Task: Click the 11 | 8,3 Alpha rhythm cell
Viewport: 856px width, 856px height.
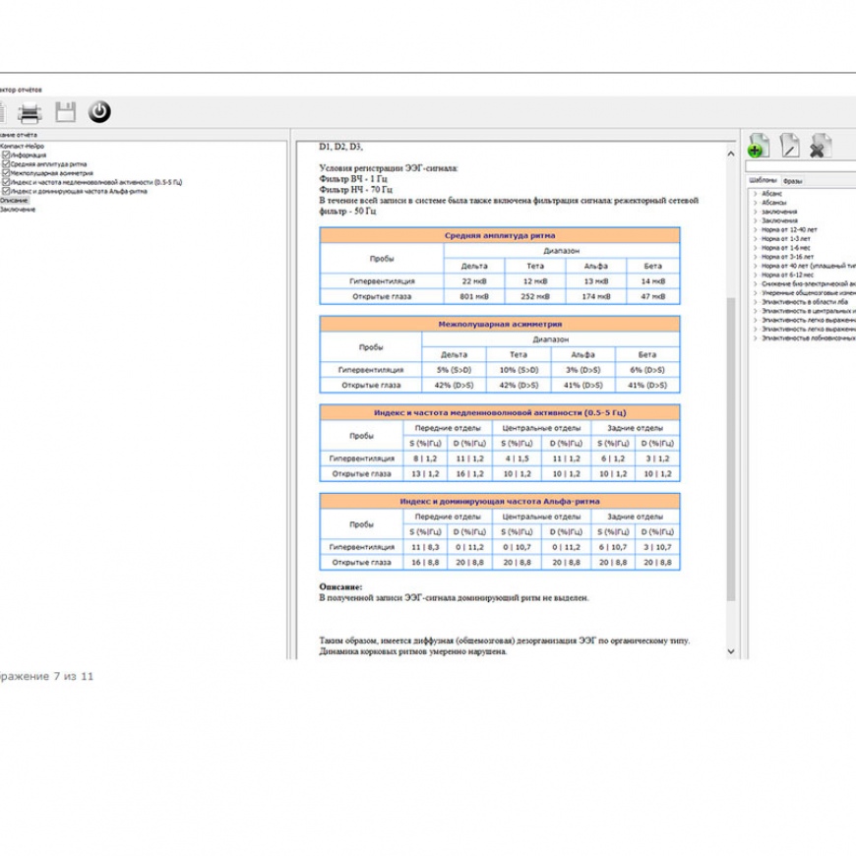Action: (x=425, y=547)
